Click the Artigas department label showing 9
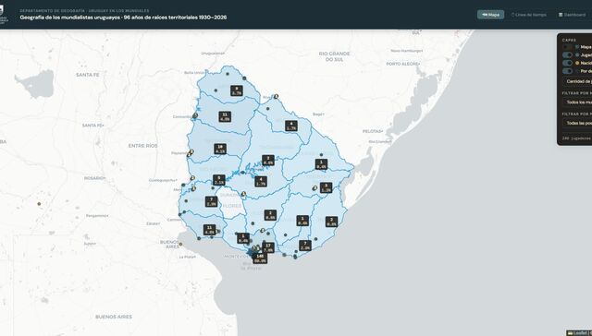Screen dimensions: 592x336 point(237,90)
